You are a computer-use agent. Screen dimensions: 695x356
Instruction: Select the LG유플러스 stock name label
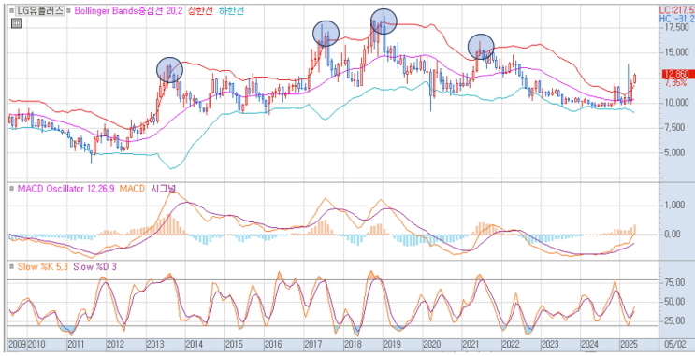pyautogui.click(x=40, y=11)
